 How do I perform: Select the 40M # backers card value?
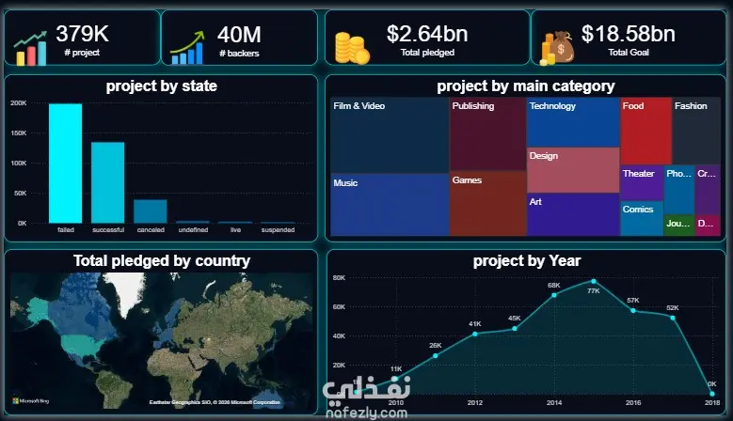pos(239,35)
